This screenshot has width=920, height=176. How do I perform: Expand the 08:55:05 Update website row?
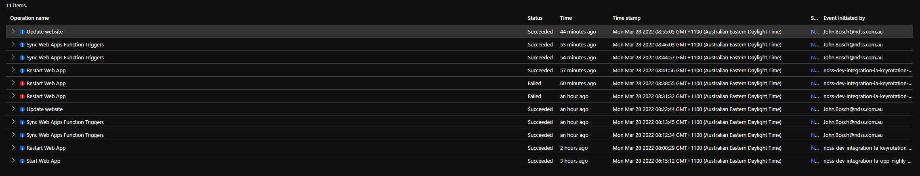click(x=13, y=31)
